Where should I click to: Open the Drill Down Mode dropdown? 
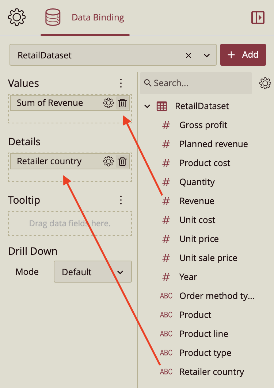point(92,272)
